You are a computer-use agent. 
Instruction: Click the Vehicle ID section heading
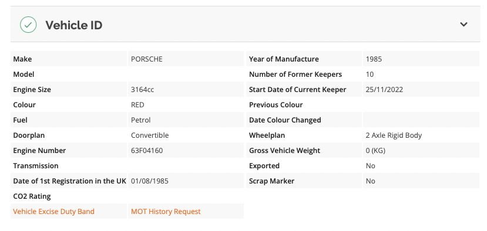[74, 25]
